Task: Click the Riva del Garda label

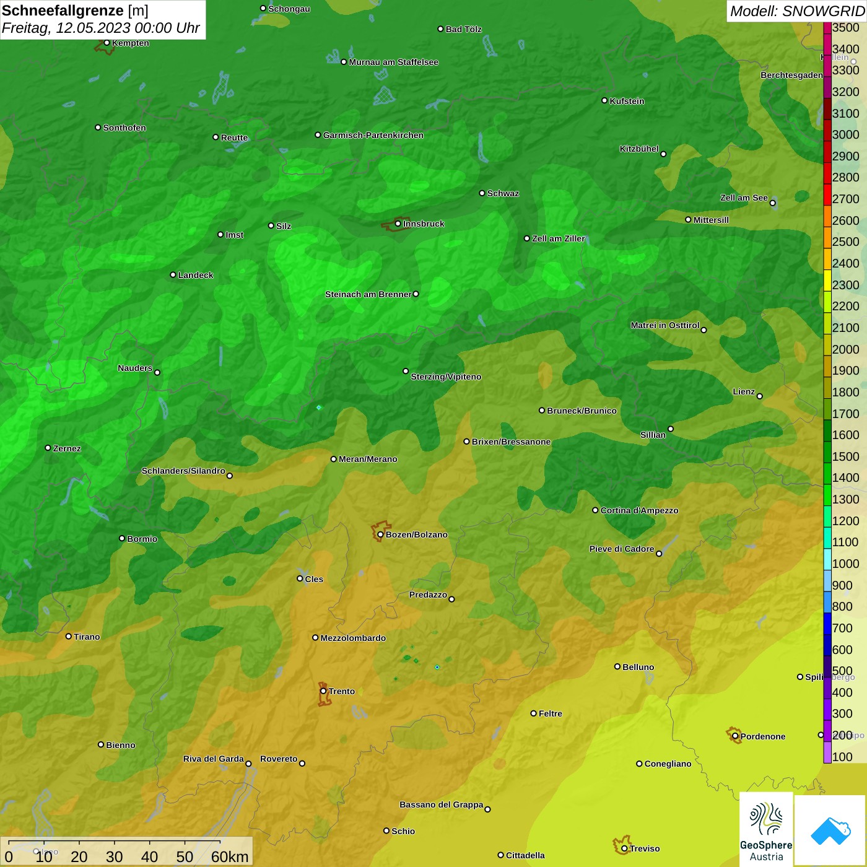Action: click(x=214, y=759)
